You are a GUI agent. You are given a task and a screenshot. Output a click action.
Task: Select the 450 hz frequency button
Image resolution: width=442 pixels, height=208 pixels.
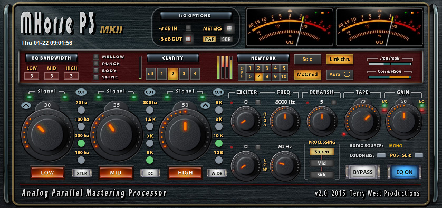81,160
